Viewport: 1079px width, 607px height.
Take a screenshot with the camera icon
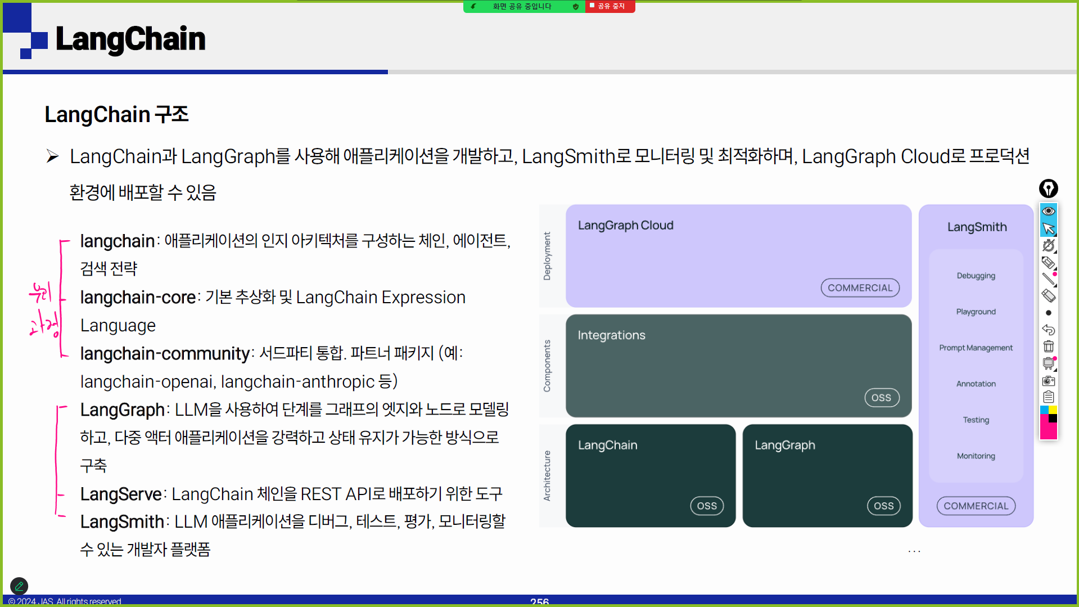1048,381
